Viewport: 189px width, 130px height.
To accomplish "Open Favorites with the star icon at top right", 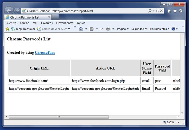I will click(x=175, y=11).
